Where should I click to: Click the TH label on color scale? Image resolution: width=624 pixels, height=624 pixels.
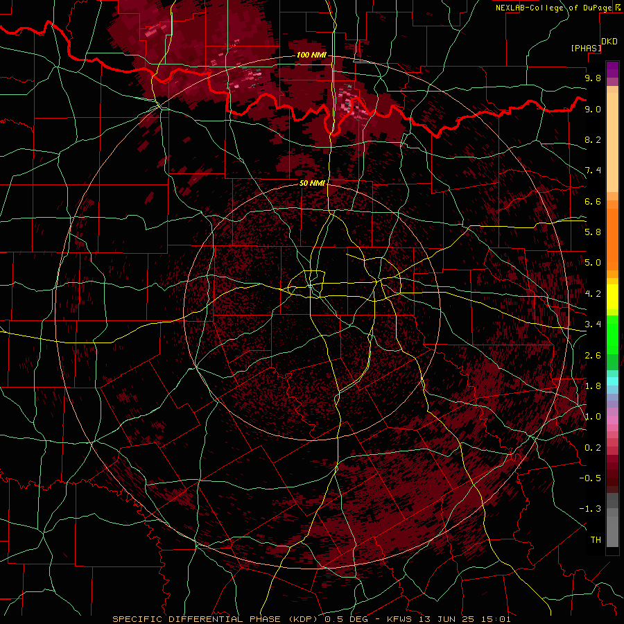point(596,540)
